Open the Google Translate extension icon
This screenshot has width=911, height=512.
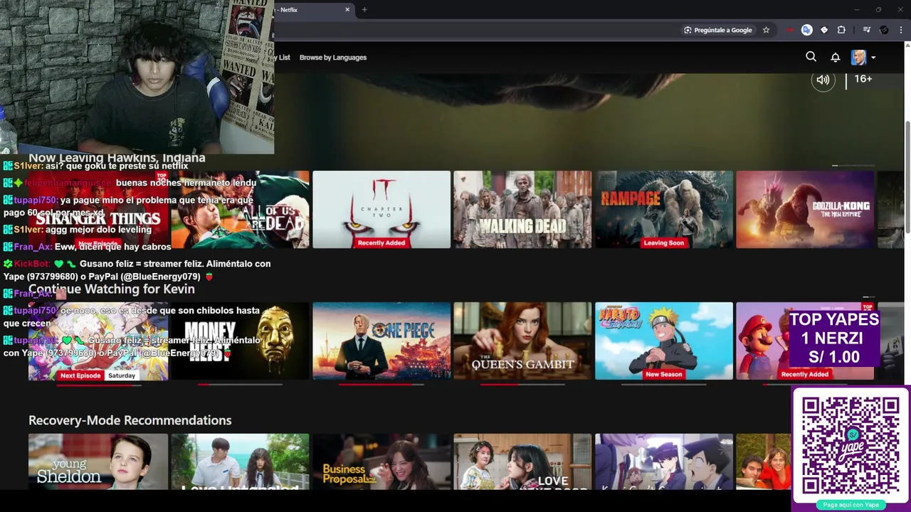[806, 30]
